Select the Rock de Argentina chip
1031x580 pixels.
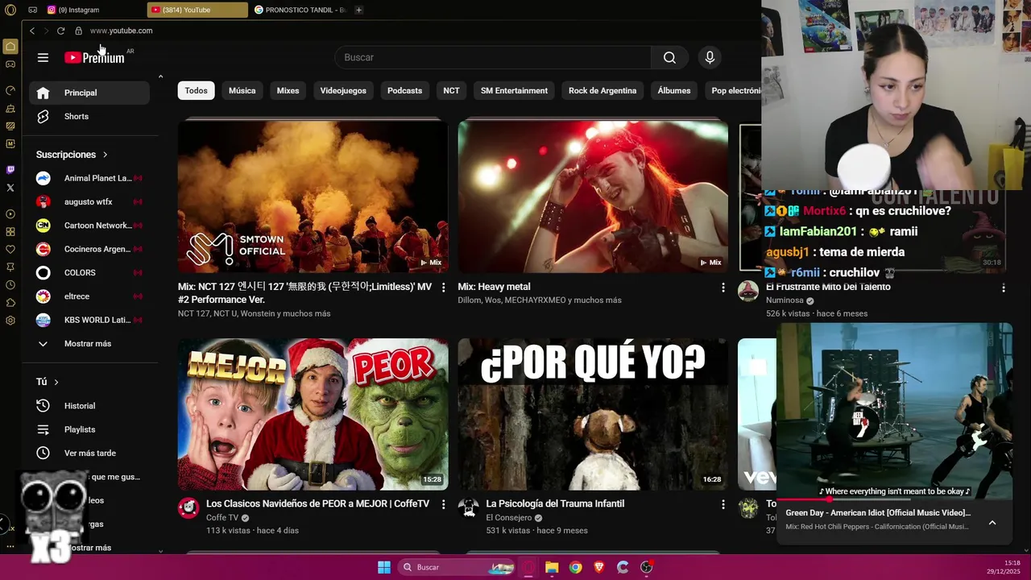(x=602, y=91)
